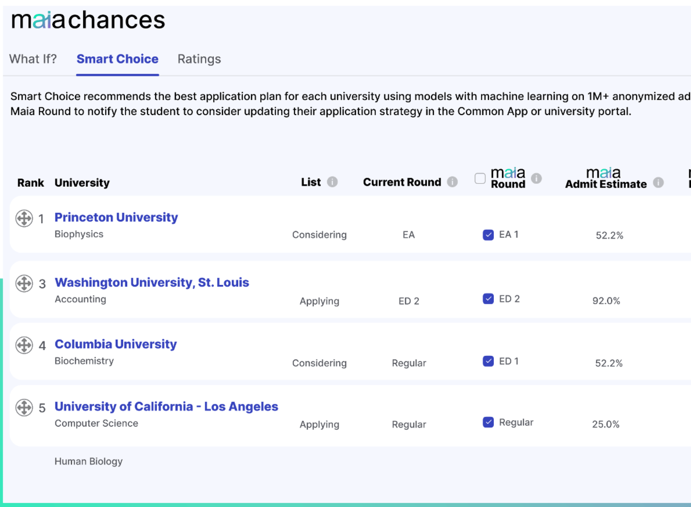Image resolution: width=691 pixels, height=507 pixels.
Task: Click the info icon next to Current Round
Action: (x=452, y=182)
